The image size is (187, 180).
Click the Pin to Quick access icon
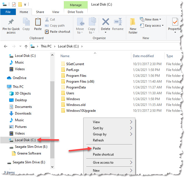pos(11,22)
